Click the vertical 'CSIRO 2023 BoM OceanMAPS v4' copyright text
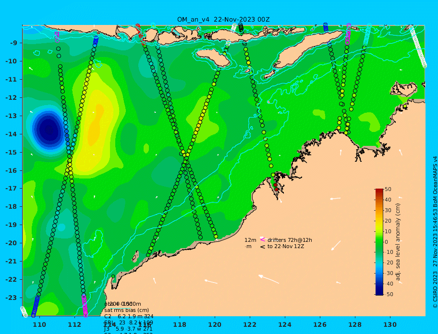 (x=435, y=232)
